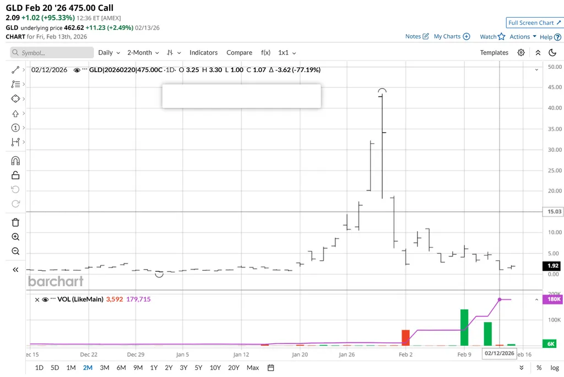
Task: Open the Actions dropdown menu
Action: 523,37
